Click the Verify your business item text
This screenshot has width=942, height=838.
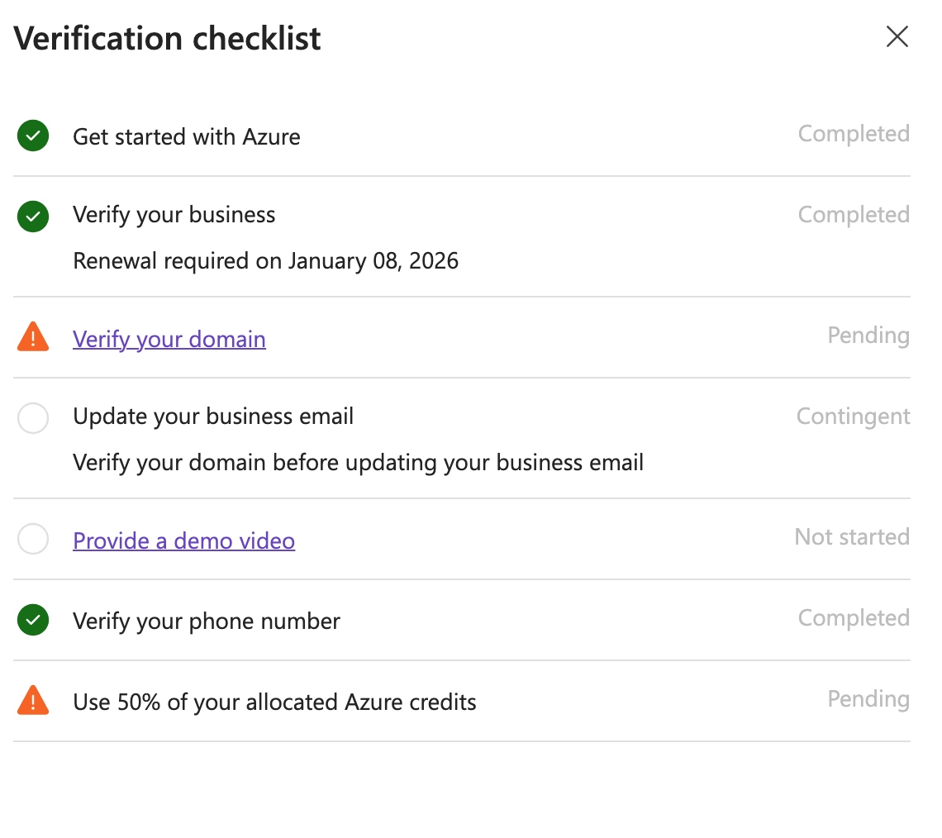174,215
